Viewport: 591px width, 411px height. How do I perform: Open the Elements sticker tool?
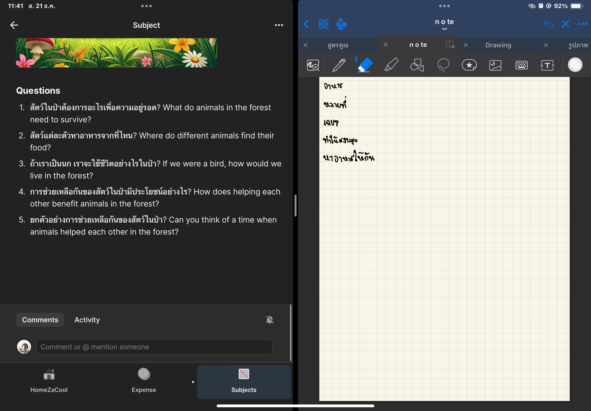469,65
